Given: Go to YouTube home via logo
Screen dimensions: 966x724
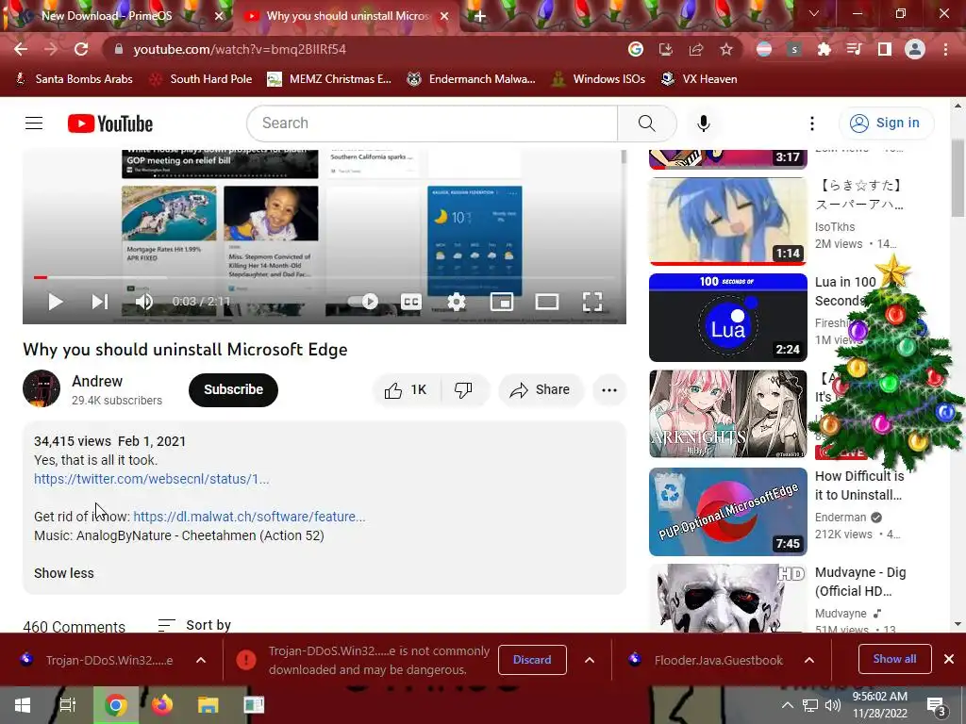Looking at the screenshot, I should pyautogui.click(x=110, y=123).
